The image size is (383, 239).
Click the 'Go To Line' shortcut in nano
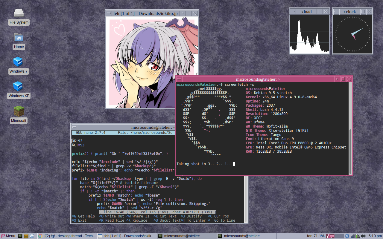tap(221, 220)
